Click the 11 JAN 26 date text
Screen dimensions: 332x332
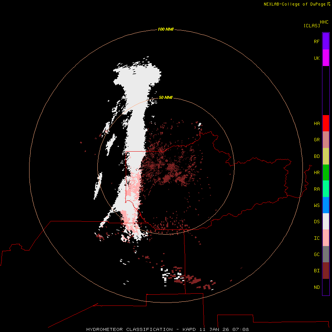point(214,329)
